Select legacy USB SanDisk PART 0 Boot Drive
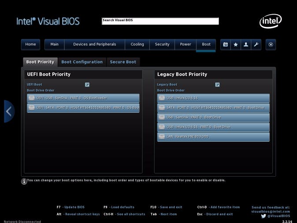The image size is (297, 223). coord(213,118)
